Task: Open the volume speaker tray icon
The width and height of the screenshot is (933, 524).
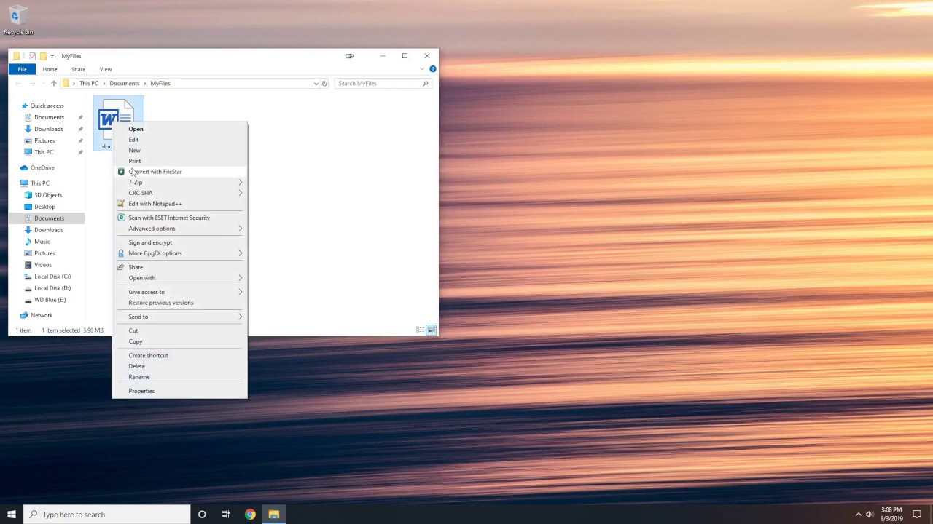Action: [x=870, y=515]
